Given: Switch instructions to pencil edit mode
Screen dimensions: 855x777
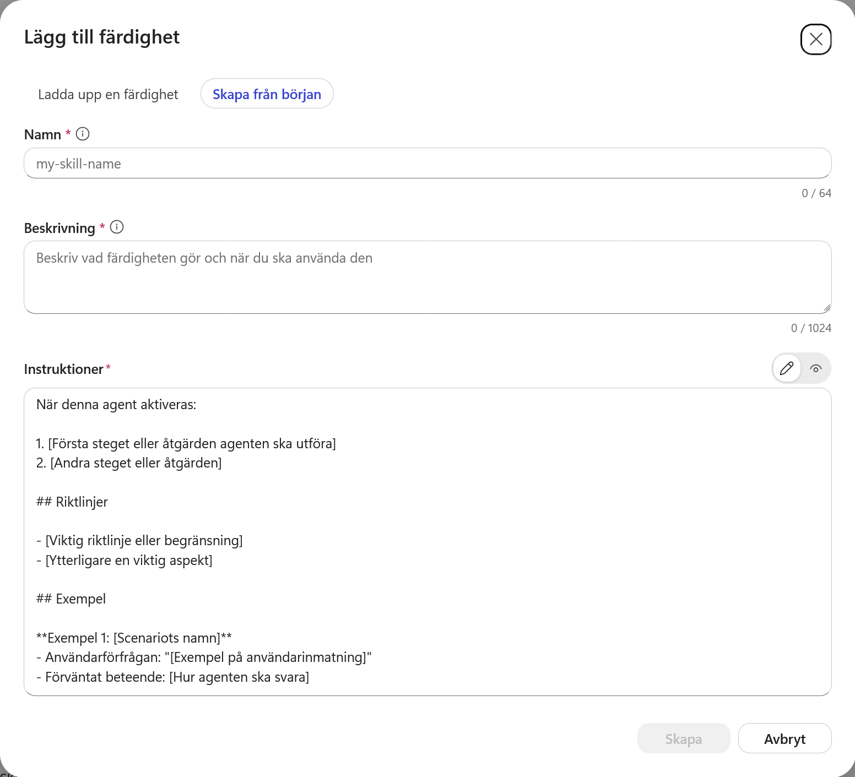Looking at the screenshot, I should [x=787, y=368].
